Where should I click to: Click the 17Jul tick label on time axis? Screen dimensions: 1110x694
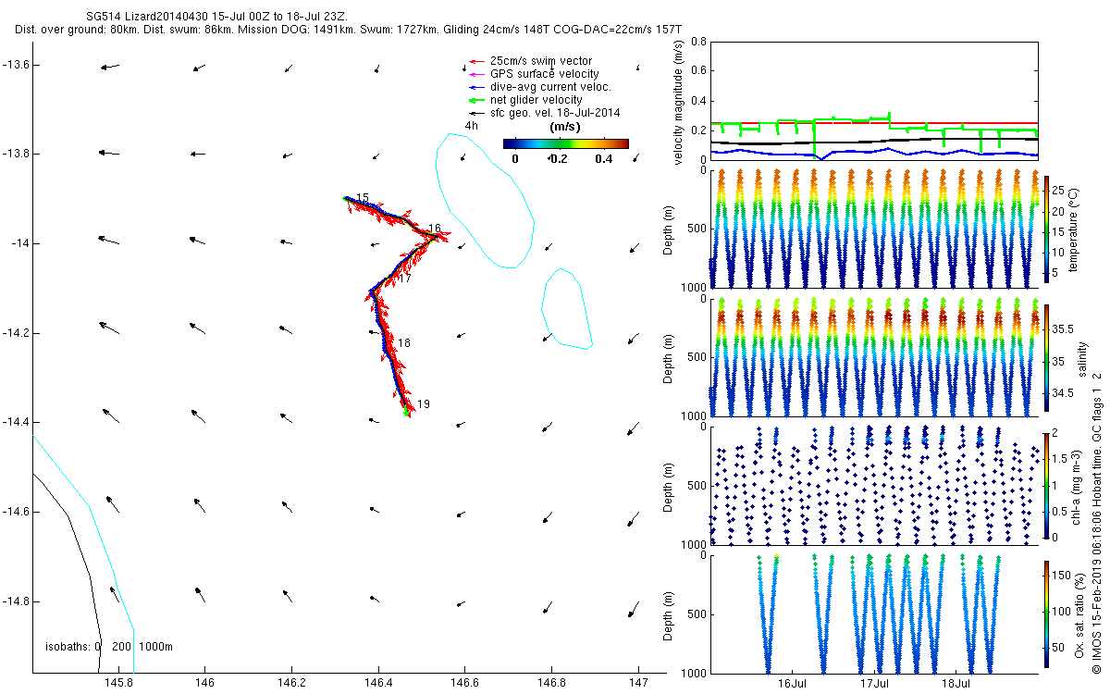(874, 685)
